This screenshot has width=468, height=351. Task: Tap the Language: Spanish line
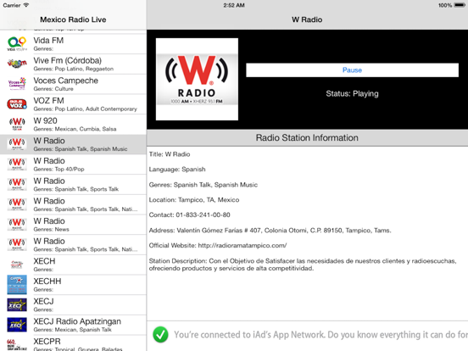tap(177, 170)
